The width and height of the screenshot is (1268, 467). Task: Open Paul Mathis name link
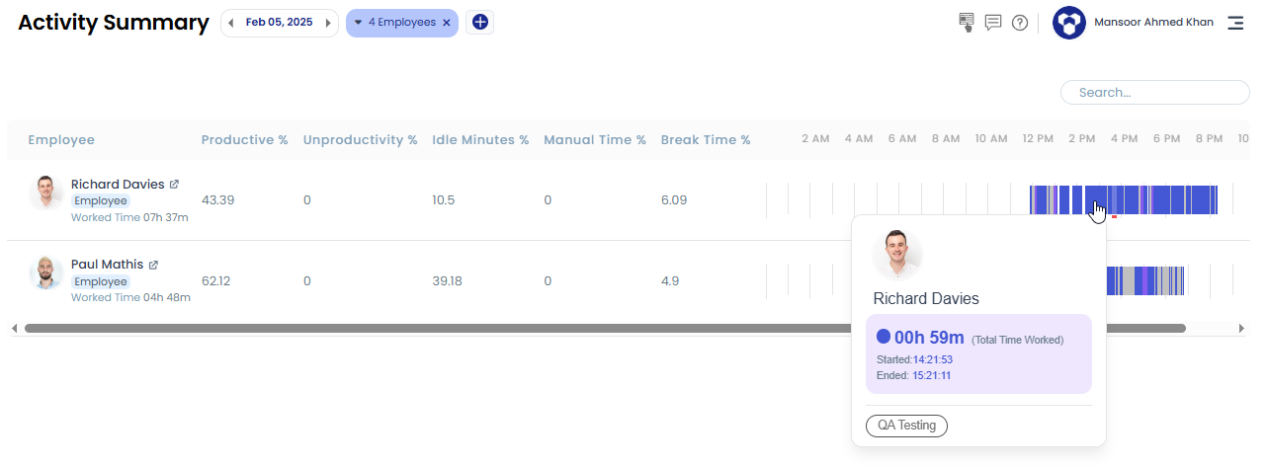(x=107, y=265)
